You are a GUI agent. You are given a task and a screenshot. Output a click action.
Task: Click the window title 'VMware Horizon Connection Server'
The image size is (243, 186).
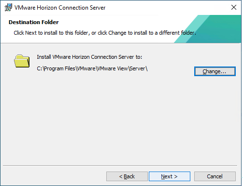[x=60, y=8]
